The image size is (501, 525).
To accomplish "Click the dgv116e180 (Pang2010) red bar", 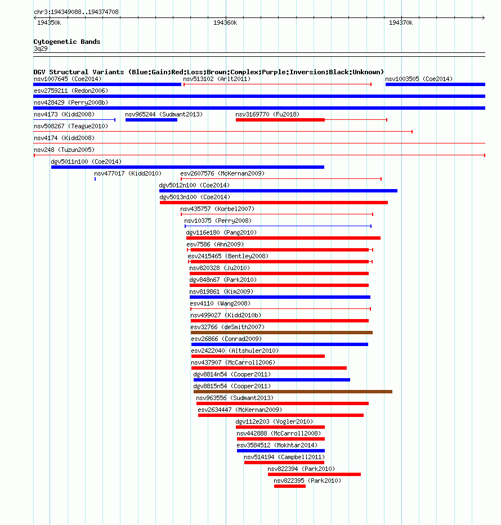I will point(283,238).
